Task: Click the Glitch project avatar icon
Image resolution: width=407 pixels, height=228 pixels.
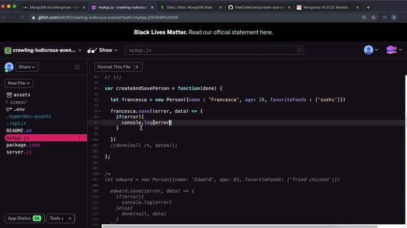Action: click(8, 51)
